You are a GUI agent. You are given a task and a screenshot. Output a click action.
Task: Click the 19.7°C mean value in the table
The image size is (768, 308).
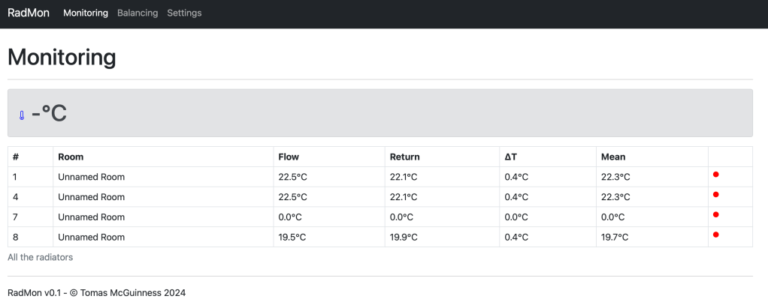click(x=615, y=238)
